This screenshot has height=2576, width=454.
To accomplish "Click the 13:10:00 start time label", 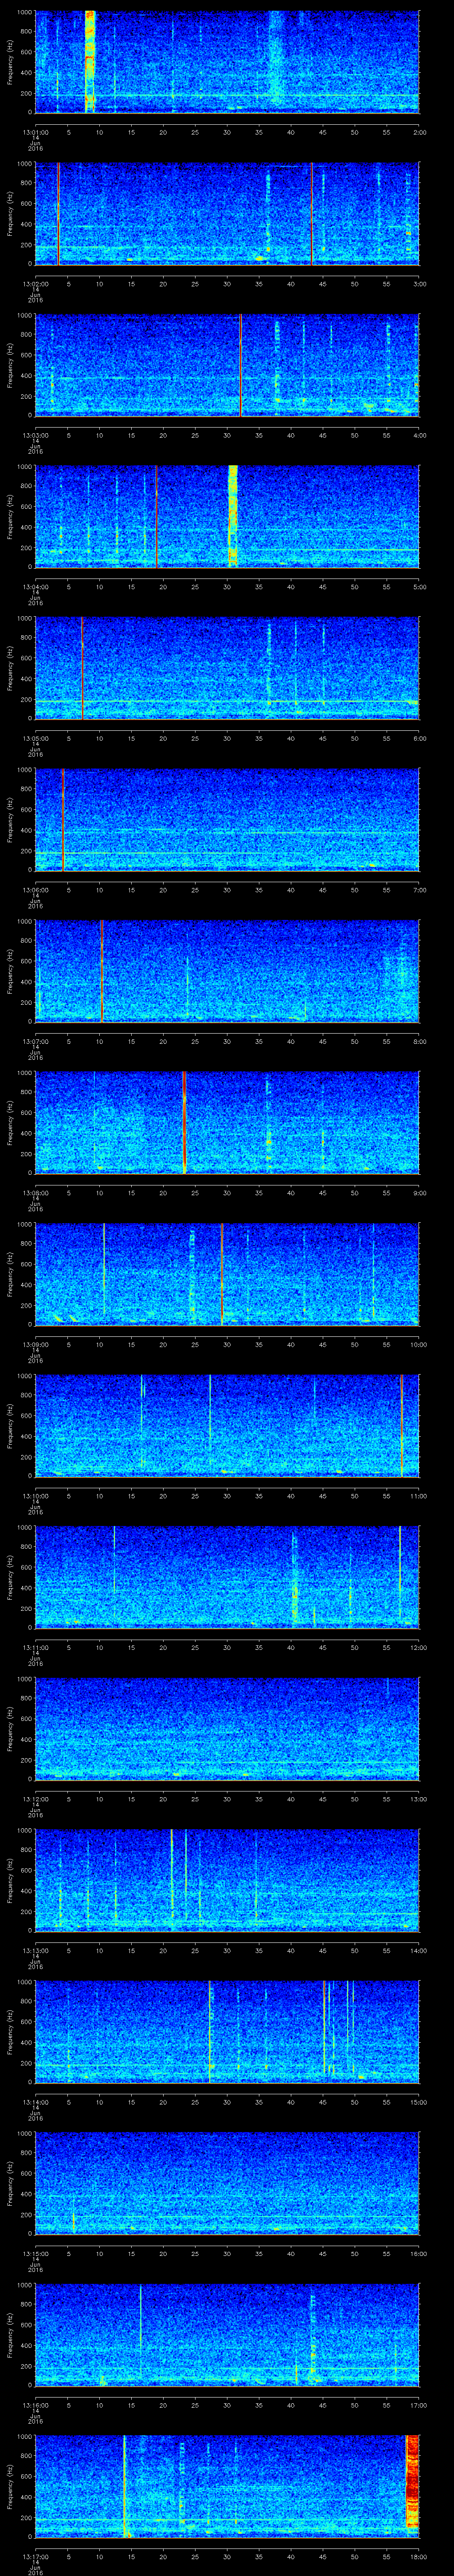I will [35, 1496].
